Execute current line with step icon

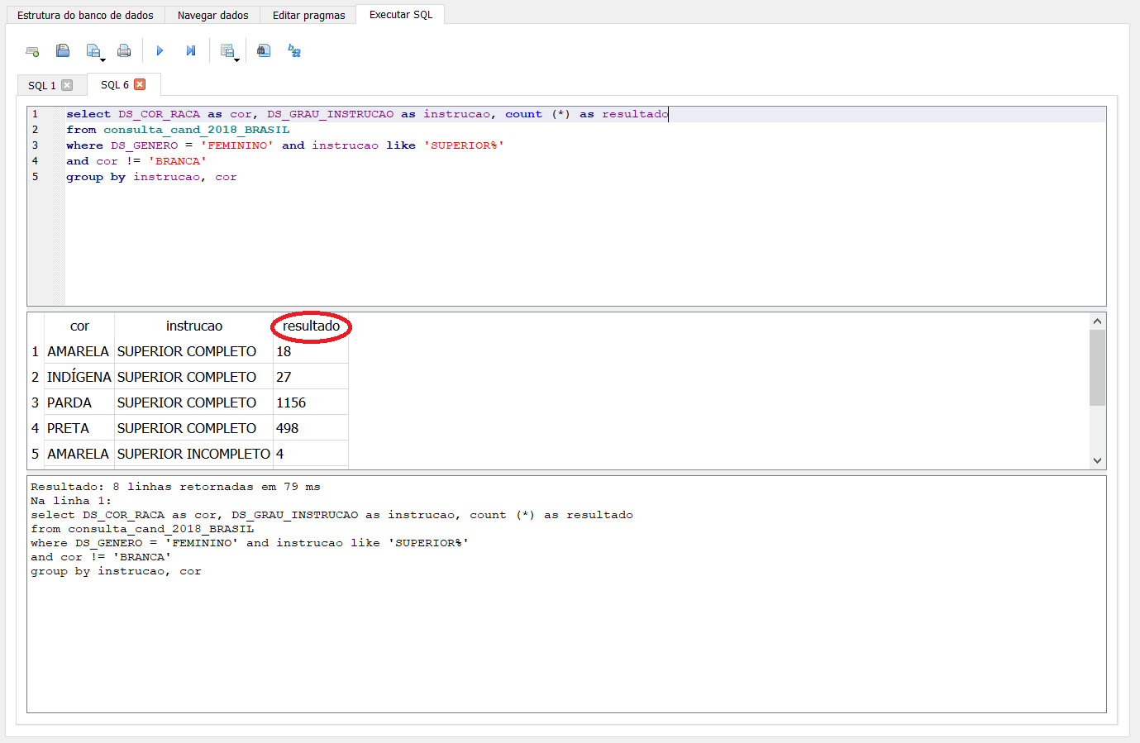191,51
